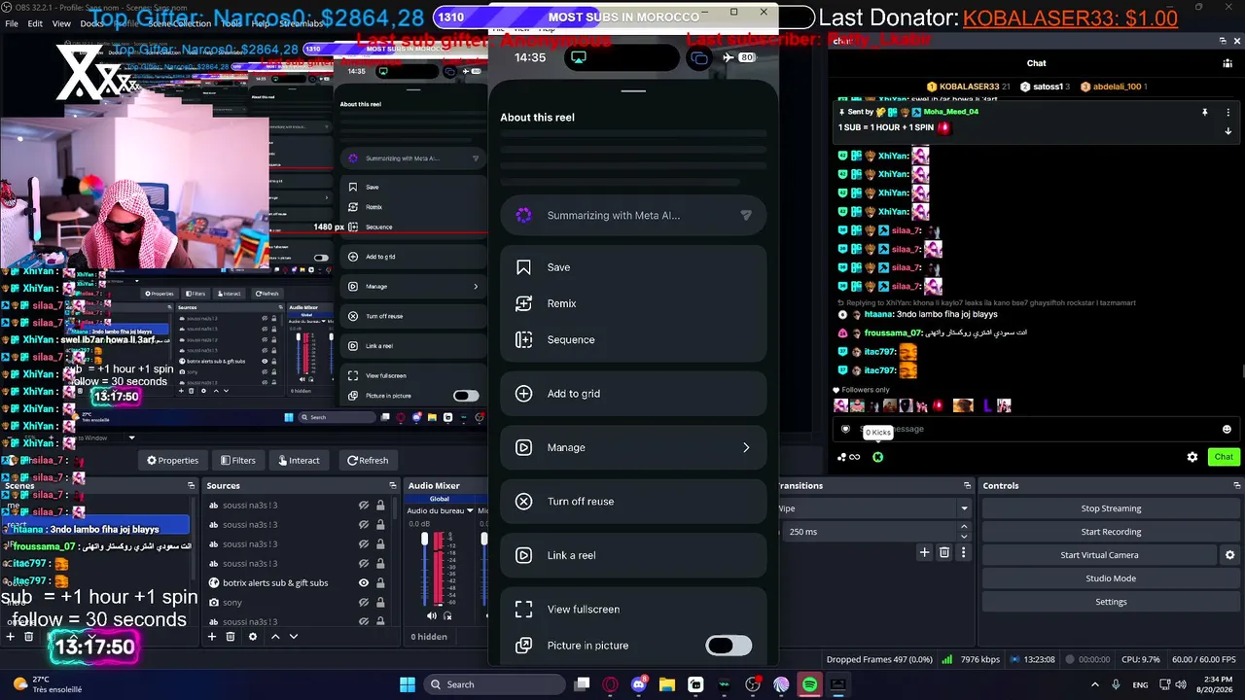Screen dimensions: 1245x700
Task: Show the first soussi na3s source
Action: coord(364,506)
